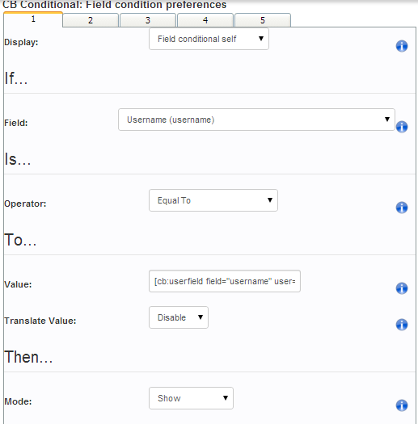This screenshot has width=418, height=424.
Task: Click the info icon beside Value
Action: click(402, 288)
